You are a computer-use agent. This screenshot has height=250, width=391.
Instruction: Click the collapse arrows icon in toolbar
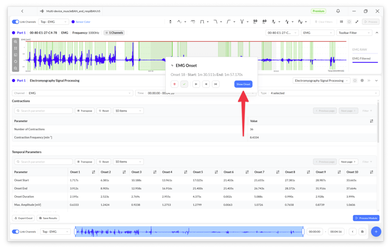point(357,22)
